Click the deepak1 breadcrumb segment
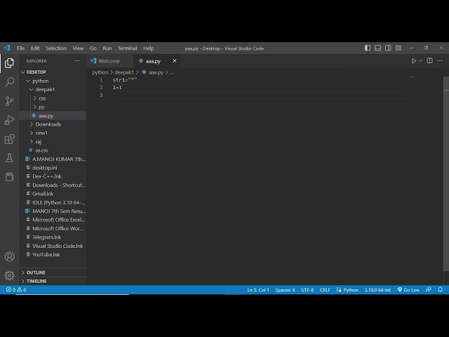The image size is (449, 337). [124, 72]
